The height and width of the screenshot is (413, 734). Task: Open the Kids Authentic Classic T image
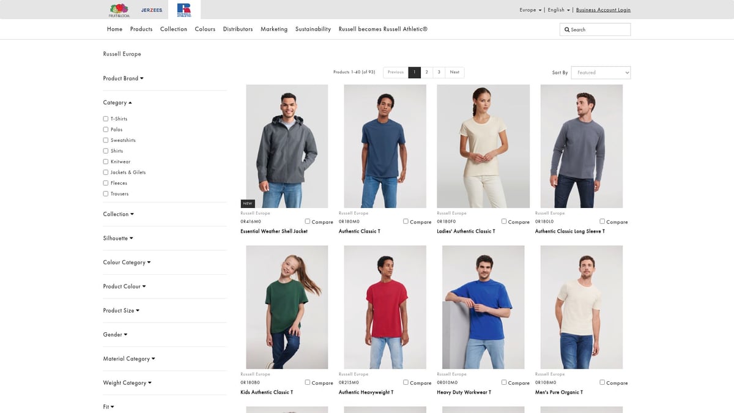pos(287,307)
